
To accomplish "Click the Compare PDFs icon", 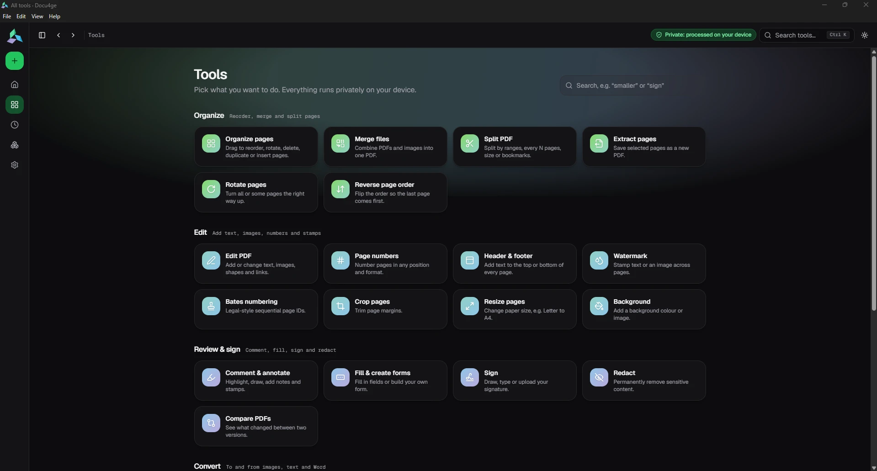I will pyautogui.click(x=211, y=423).
